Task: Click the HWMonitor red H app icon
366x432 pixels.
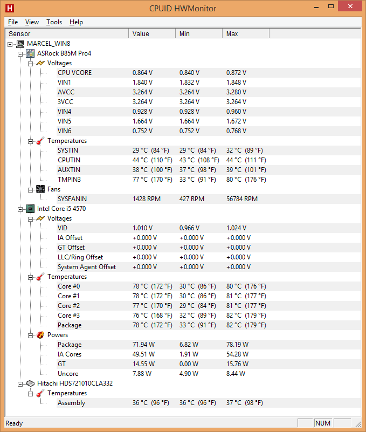Action: click(x=10, y=8)
